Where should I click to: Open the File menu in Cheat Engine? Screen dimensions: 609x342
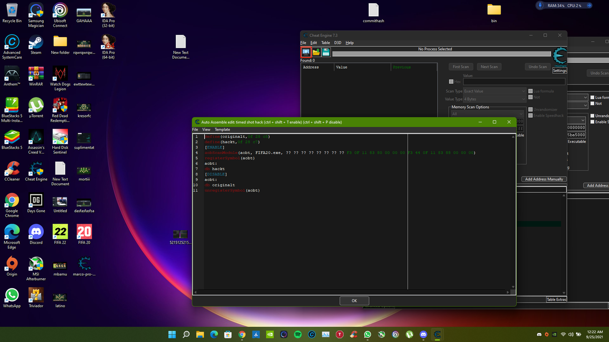304,43
